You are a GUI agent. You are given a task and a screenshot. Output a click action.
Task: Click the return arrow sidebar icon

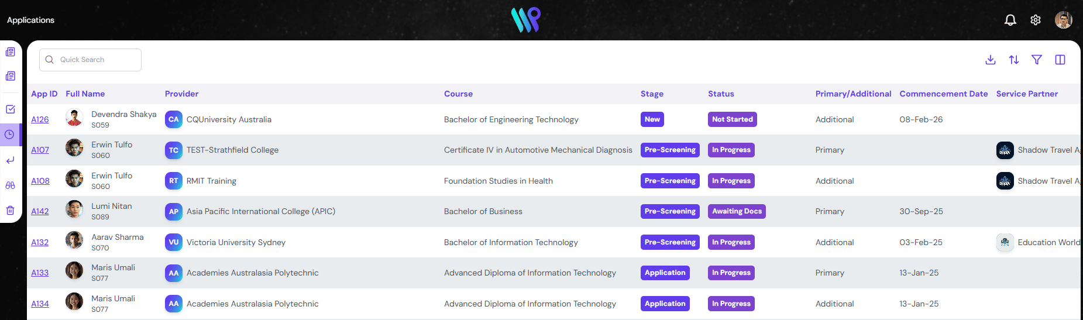coord(11,160)
